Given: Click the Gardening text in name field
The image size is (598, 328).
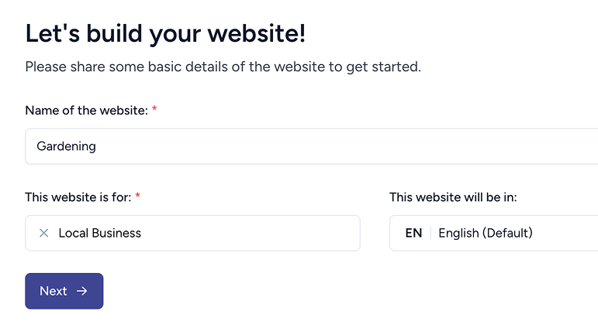Looking at the screenshot, I should (66, 146).
